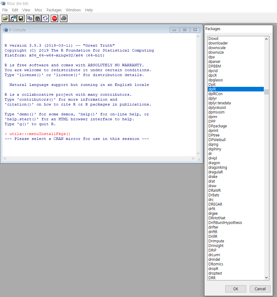277x297 pixels.
Task: Click the Paste toolbar icon
Action: coord(38,18)
